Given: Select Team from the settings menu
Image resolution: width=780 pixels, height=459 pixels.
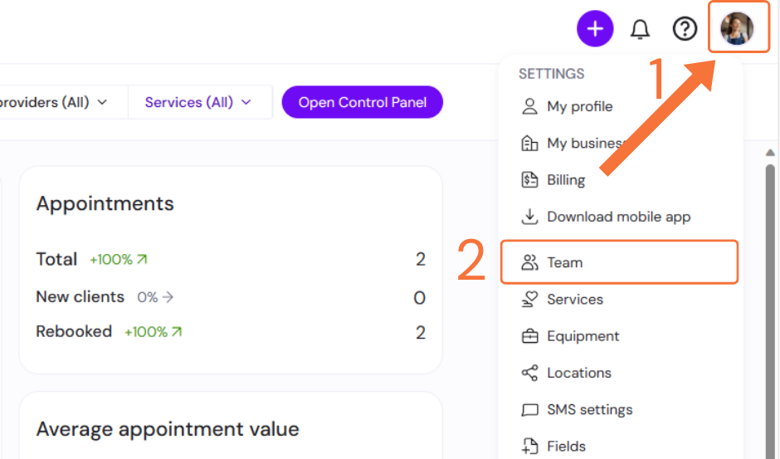Looking at the screenshot, I should pos(564,262).
